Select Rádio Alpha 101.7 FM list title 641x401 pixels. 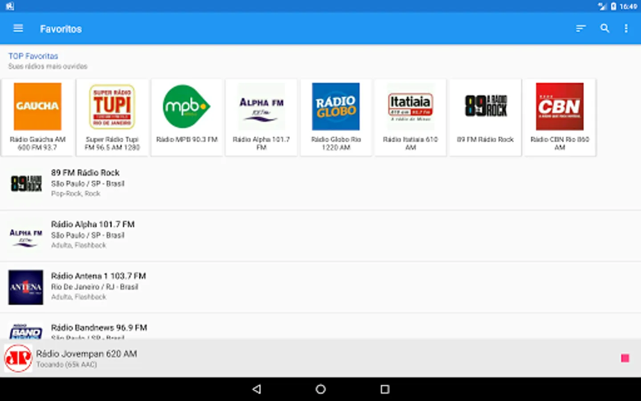point(93,224)
